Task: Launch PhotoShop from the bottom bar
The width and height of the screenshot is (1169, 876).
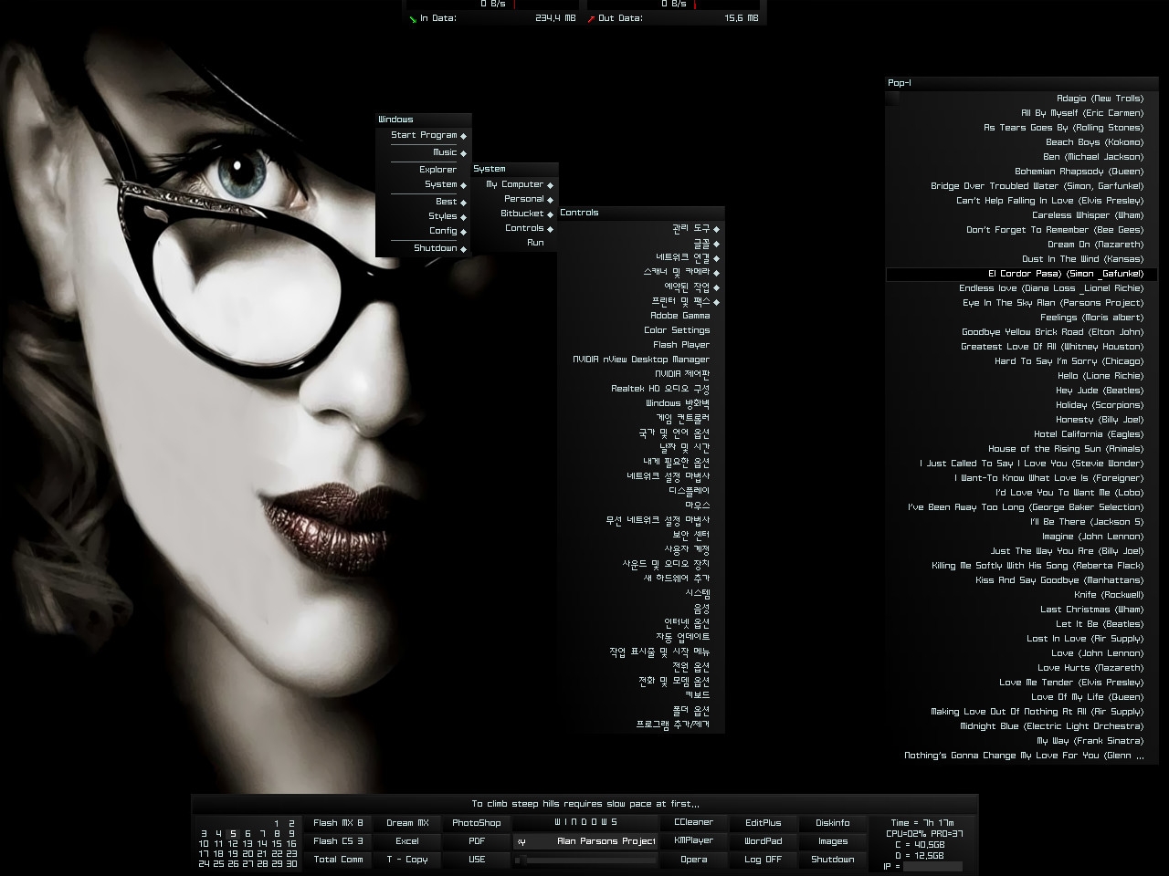Action: (x=476, y=823)
